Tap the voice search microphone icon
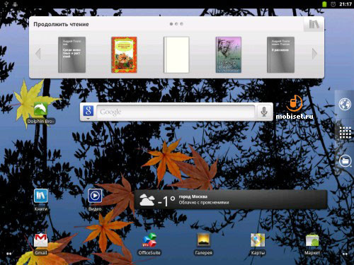The height and width of the screenshot is (265, 354). coord(264,112)
